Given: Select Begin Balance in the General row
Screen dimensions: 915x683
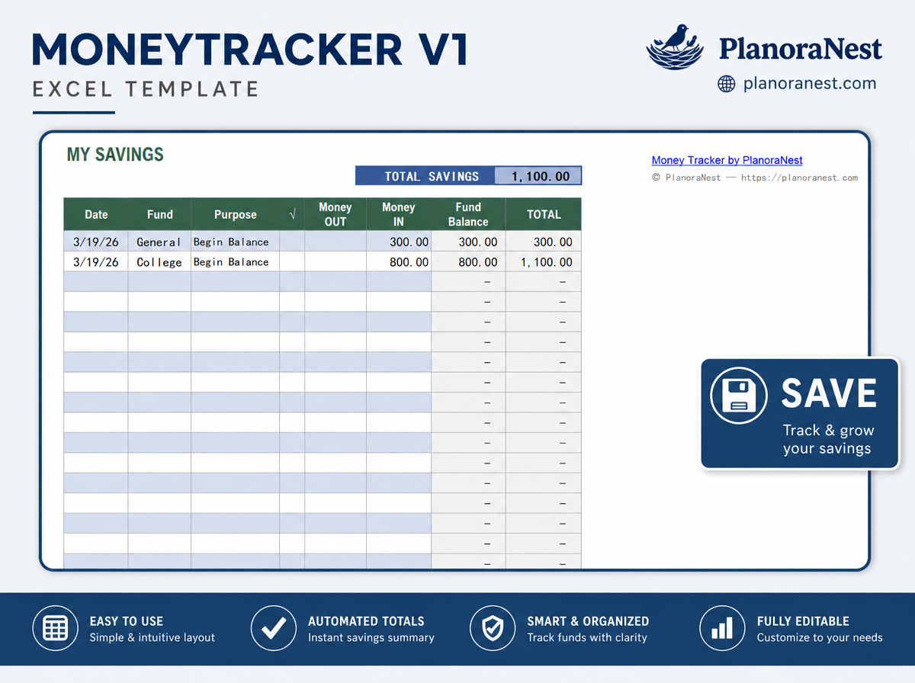Looking at the screenshot, I should (235, 242).
